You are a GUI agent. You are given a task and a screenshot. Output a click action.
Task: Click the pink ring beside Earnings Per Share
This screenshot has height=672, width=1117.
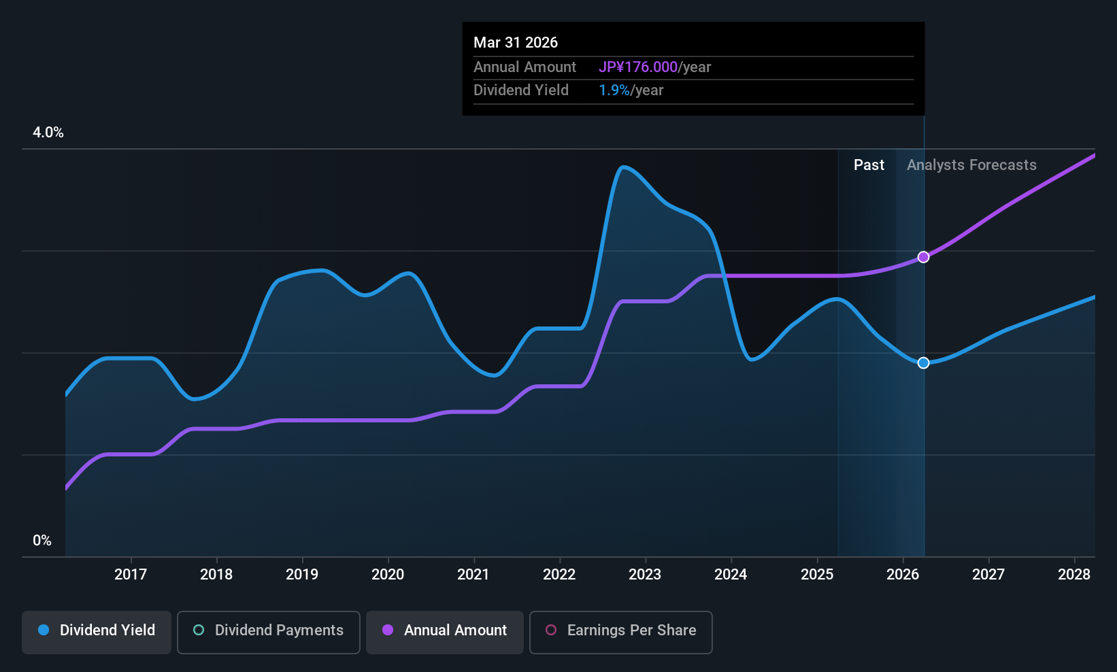(x=551, y=631)
